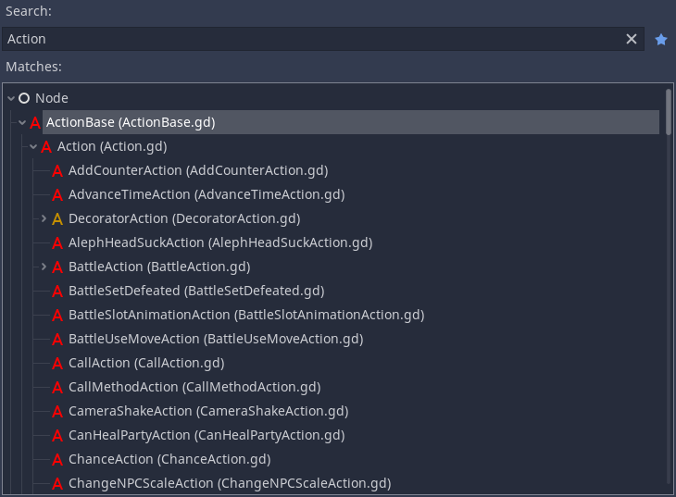The width and height of the screenshot is (676, 497).
Task: Click the red ActionBase script icon
Action: pyautogui.click(x=35, y=122)
